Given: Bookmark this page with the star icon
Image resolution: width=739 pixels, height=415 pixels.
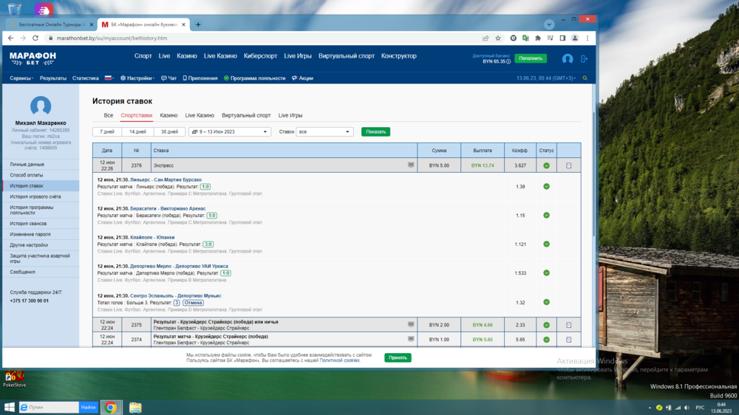Looking at the screenshot, I should pyautogui.click(x=498, y=38).
